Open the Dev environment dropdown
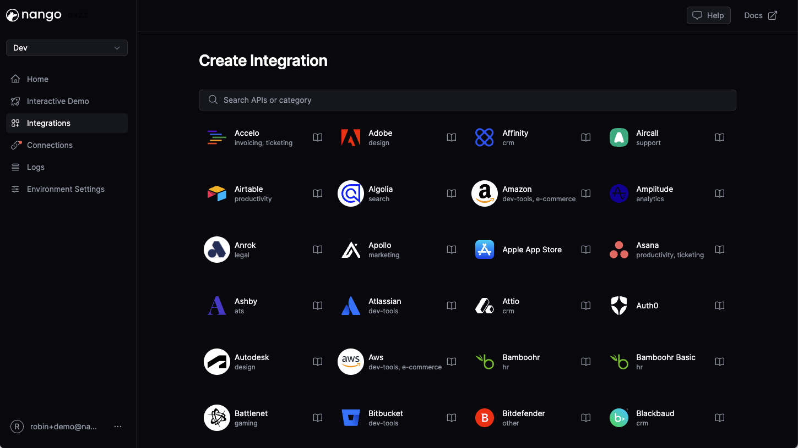Screen dimensions: 798x448 (67, 48)
